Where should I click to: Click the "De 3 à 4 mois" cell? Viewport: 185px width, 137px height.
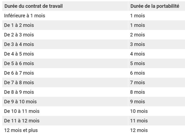pyautogui.click(x=19, y=44)
